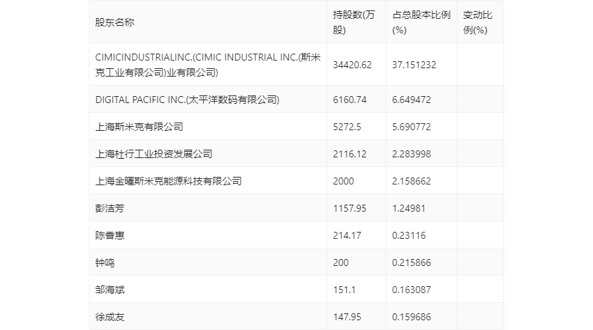Select the percentage 6.649472
Image resolution: width=593 pixels, height=330 pixels.
(411, 100)
